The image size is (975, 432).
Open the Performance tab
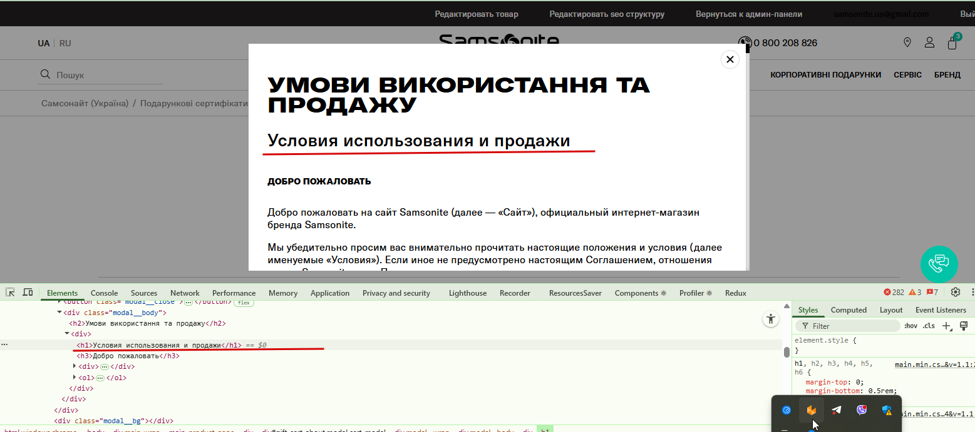234,293
